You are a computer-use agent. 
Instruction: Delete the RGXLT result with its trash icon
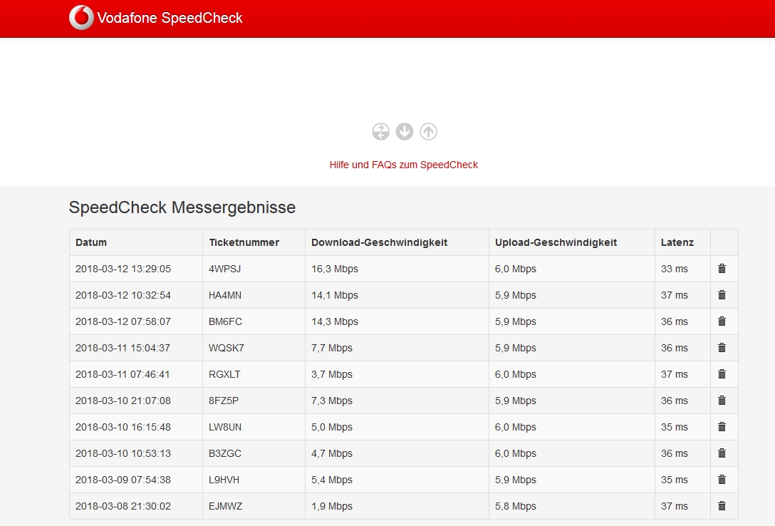click(x=722, y=373)
